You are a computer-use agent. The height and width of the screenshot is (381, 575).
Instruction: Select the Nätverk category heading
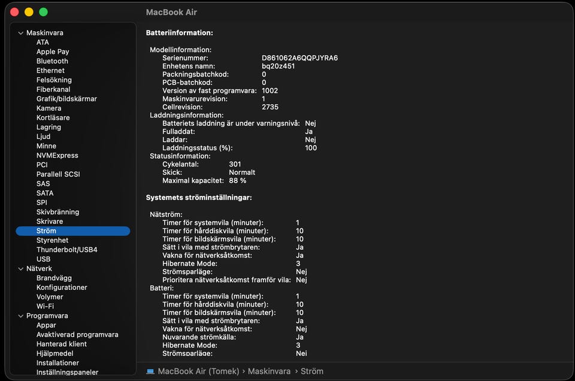tap(39, 269)
